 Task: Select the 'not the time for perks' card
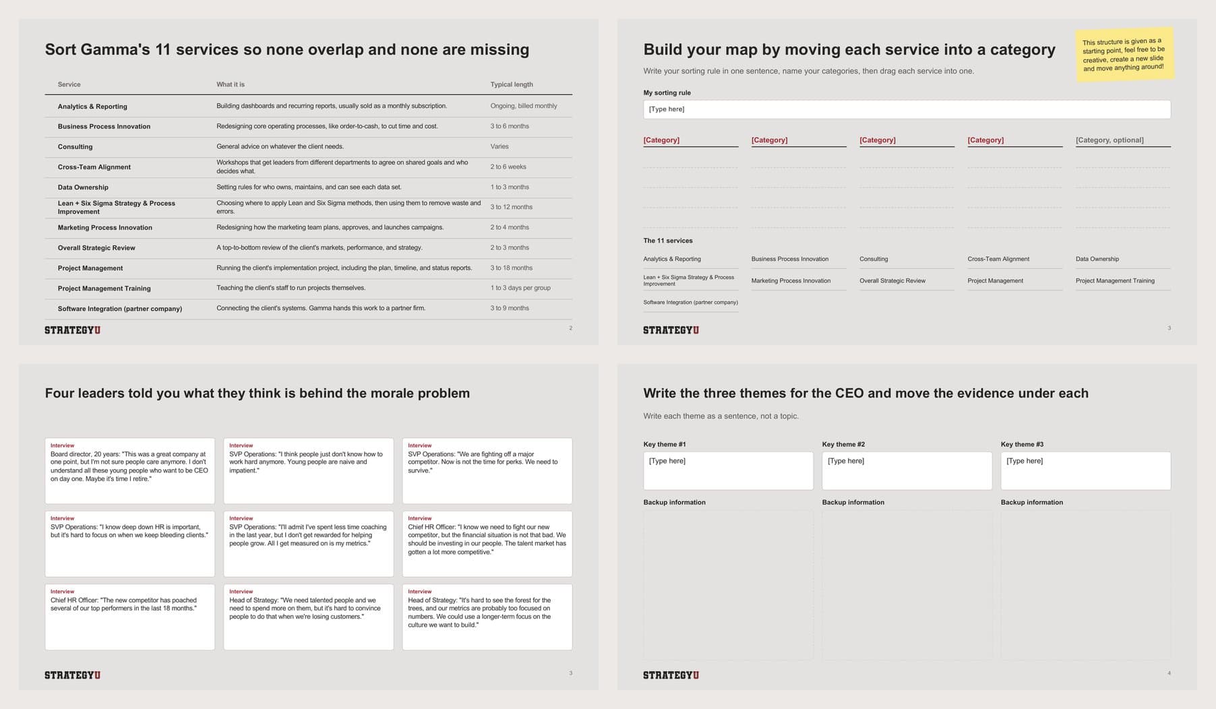tap(487, 470)
